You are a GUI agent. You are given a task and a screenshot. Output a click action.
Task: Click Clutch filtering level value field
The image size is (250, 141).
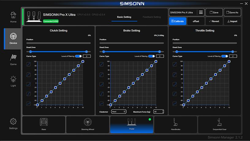87,56
